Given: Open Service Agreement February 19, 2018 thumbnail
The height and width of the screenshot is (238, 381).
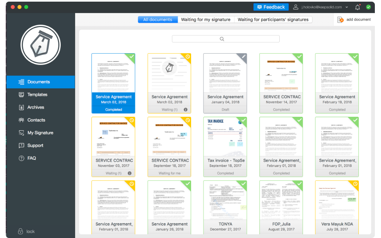Looking at the screenshot, I should (337, 83).
